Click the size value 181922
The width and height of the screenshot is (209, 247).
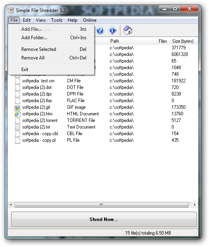coord(179,81)
